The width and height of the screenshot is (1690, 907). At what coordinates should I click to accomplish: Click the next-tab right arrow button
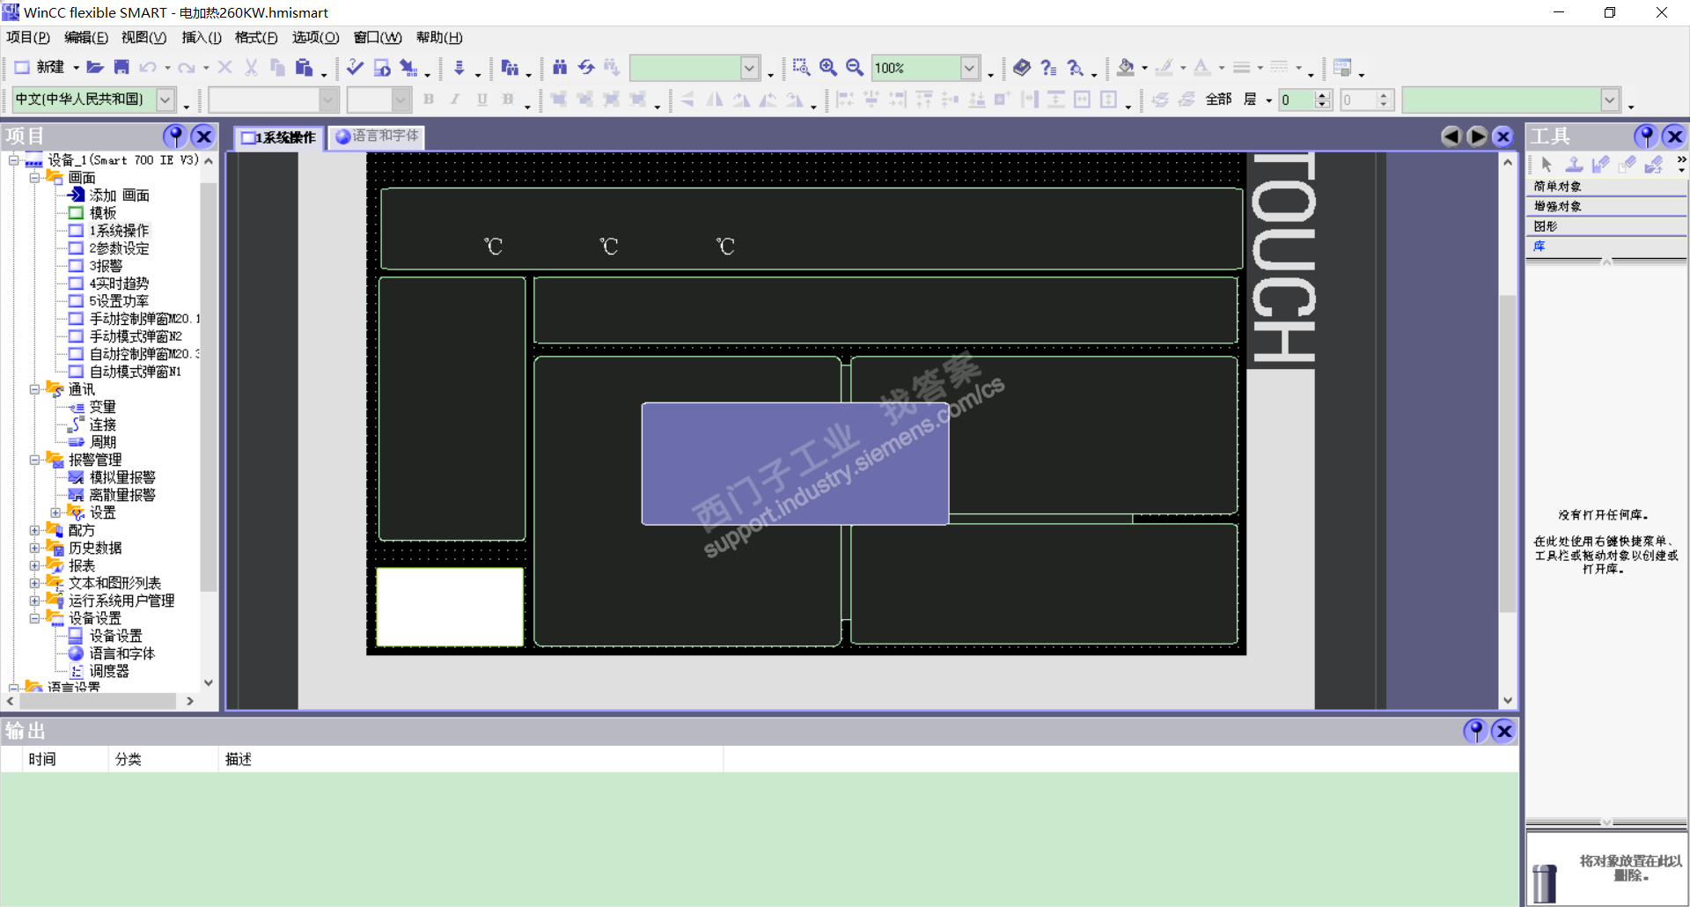coord(1478,136)
